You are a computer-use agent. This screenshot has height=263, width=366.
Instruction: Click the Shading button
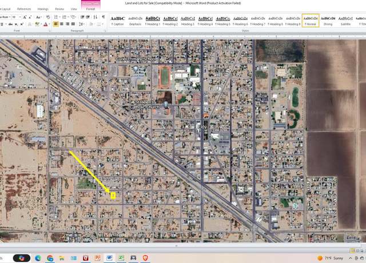[x=91, y=24]
